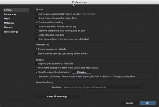Image resolution: width=159 pixels, height=107 pixels.
Task: Uncheck Import sequences natively
Action: pos(36,49)
